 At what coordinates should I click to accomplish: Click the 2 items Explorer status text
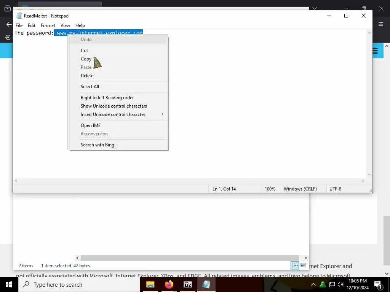point(26,266)
